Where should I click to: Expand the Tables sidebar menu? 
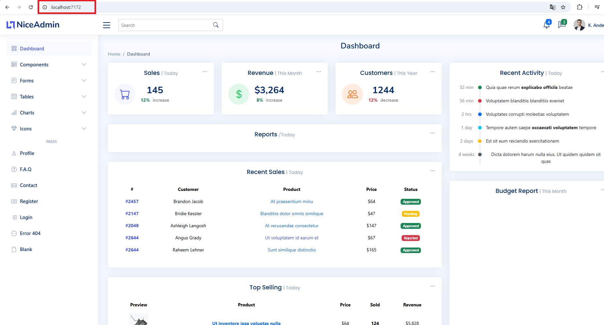pyautogui.click(x=49, y=96)
